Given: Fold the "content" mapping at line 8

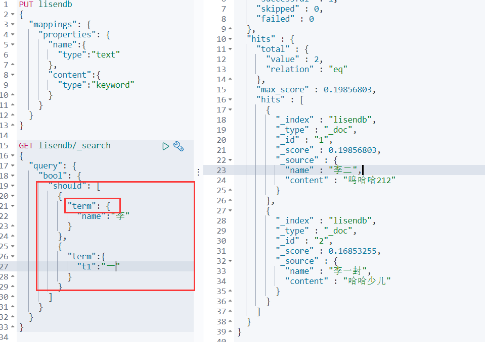Looking at the screenshot, I should coord(13,75).
